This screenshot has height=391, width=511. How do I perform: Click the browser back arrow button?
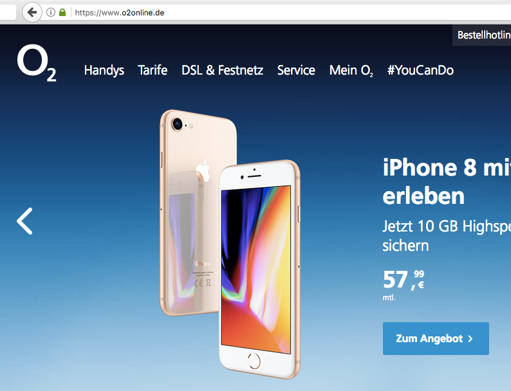pos(32,12)
